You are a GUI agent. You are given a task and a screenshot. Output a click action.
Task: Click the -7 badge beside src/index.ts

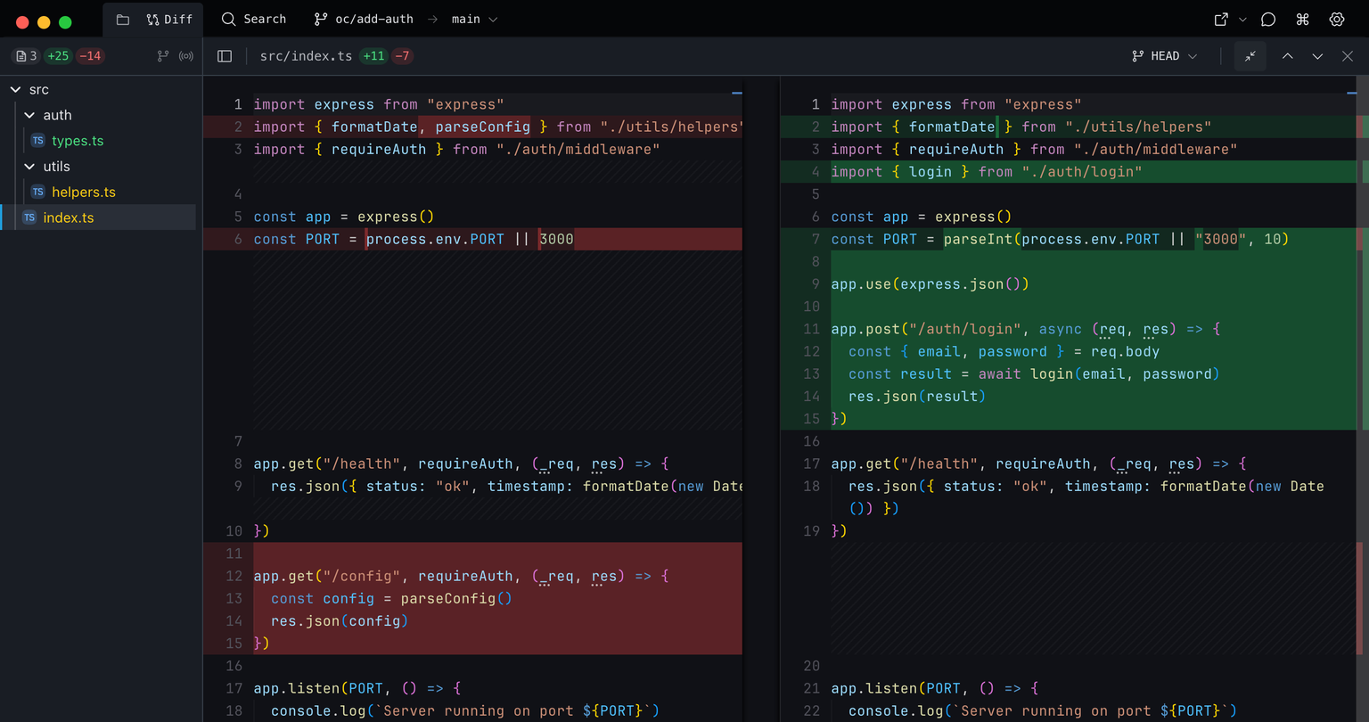(402, 56)
